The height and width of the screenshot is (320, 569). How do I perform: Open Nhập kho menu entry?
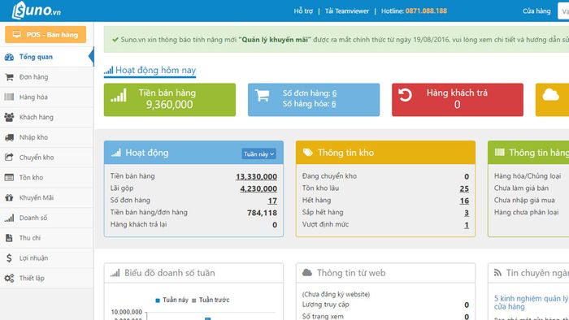46,137
